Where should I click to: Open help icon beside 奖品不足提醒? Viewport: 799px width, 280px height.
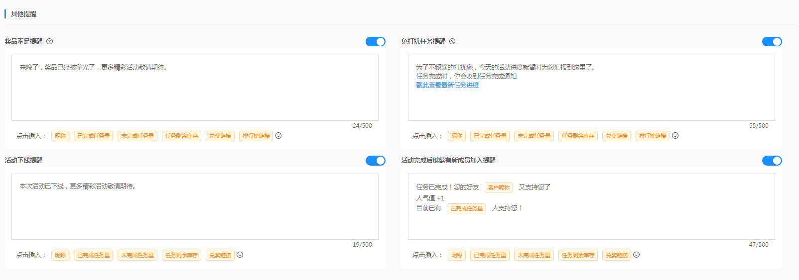coord(49,41)
